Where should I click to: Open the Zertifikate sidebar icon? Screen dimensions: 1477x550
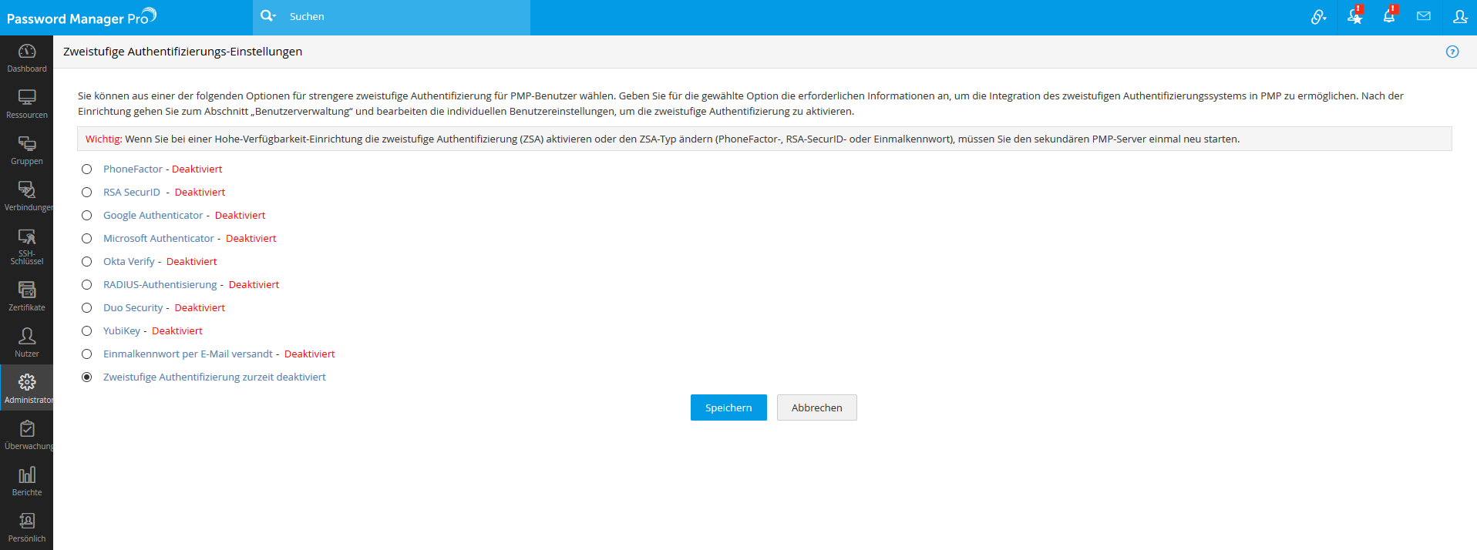pyautogui.click(x=27, y=290)
